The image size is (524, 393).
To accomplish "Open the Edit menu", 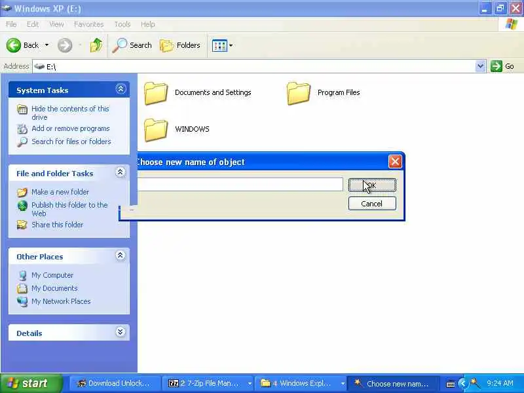I will [x=33, y=24].
